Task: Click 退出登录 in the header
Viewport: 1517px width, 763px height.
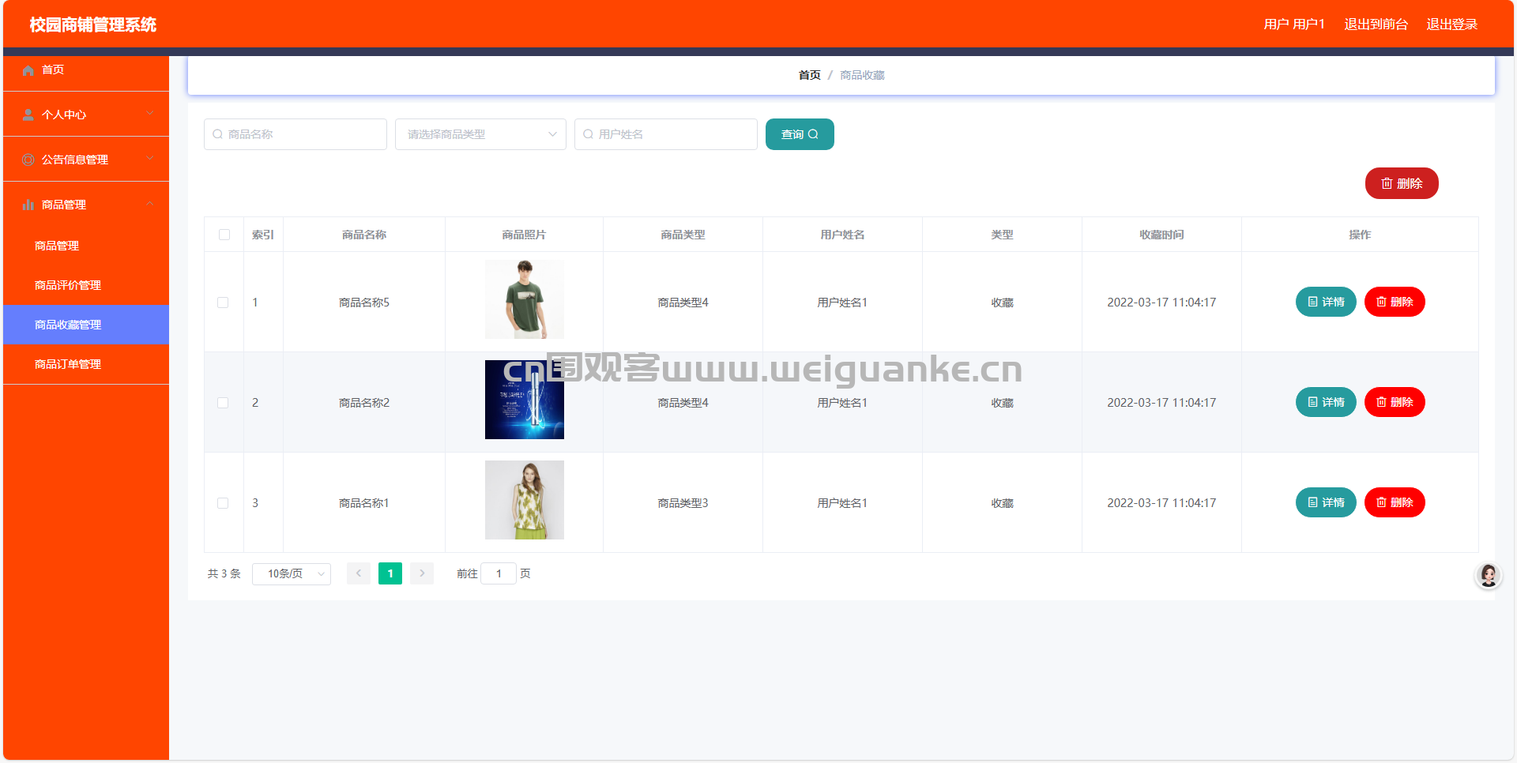Action: [x=1451, y=24]
